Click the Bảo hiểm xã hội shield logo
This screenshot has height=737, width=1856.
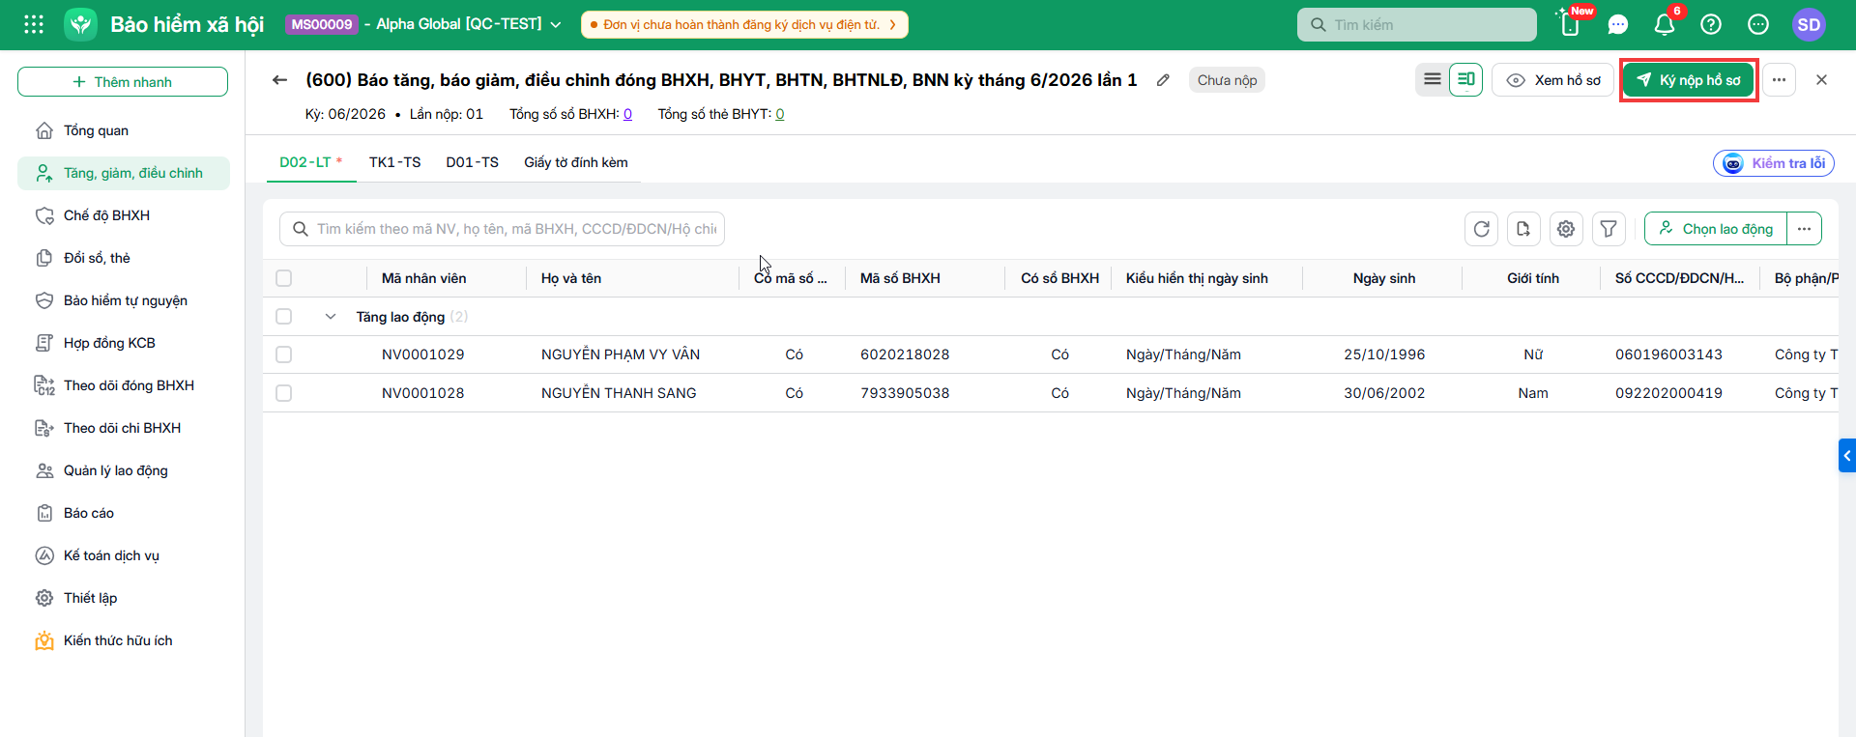pos(81,24)
